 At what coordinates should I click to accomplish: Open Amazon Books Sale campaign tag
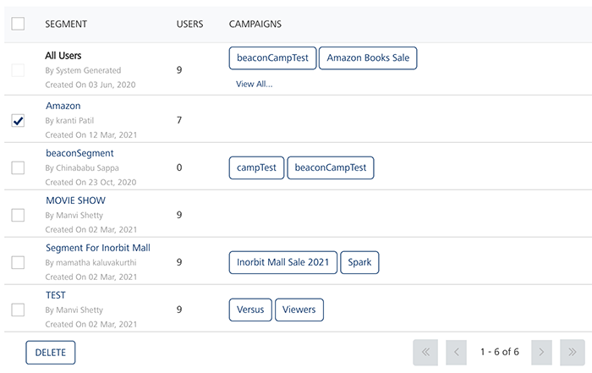coord(368,58)
